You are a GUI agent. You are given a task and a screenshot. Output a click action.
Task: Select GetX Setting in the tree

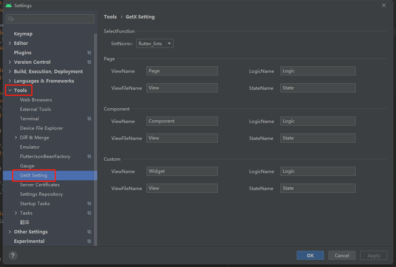(x=34, y=175)
